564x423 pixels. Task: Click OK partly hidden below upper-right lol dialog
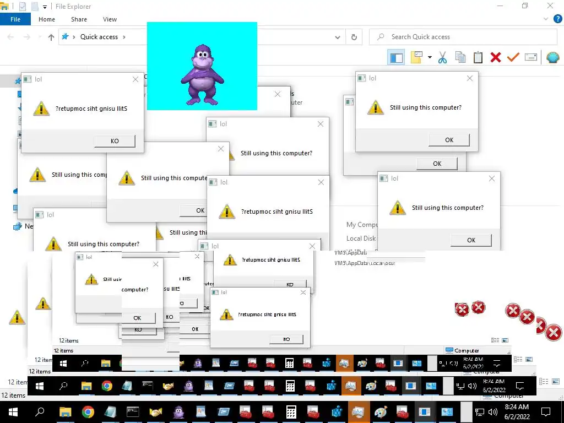437,164
